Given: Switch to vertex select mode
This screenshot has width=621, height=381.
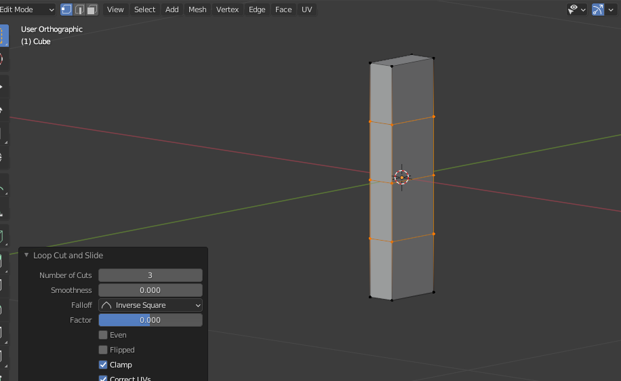Looking at the screenshot, I should [x=66, y=9].
